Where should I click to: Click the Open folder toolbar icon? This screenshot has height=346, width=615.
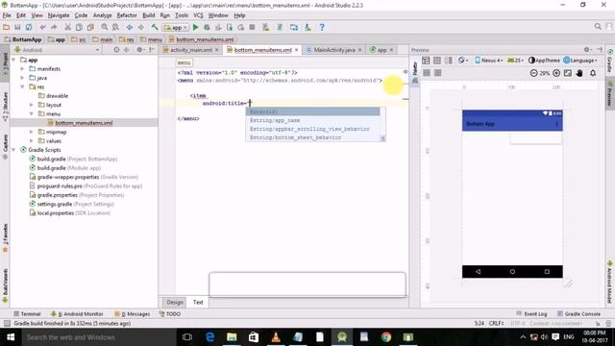click(7, 28)
